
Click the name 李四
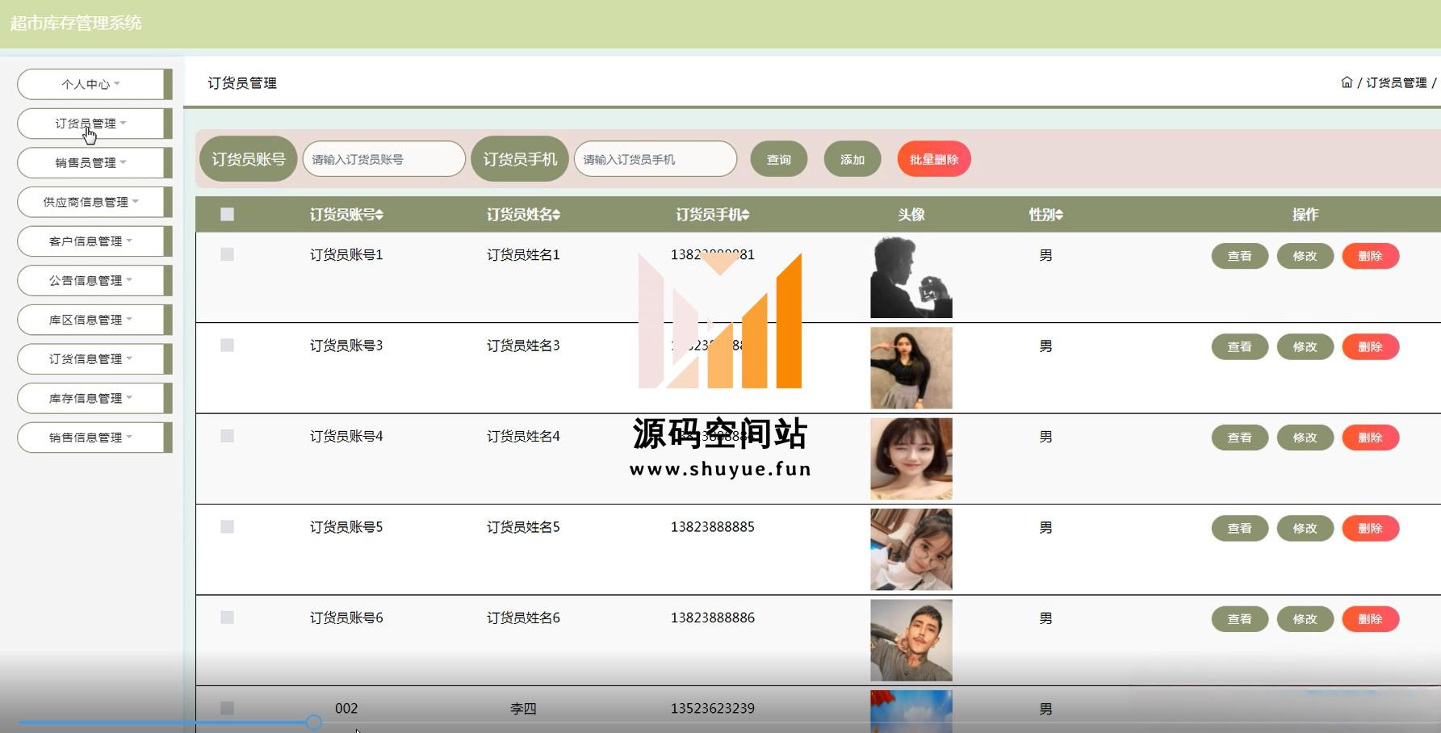coord(523,709)
